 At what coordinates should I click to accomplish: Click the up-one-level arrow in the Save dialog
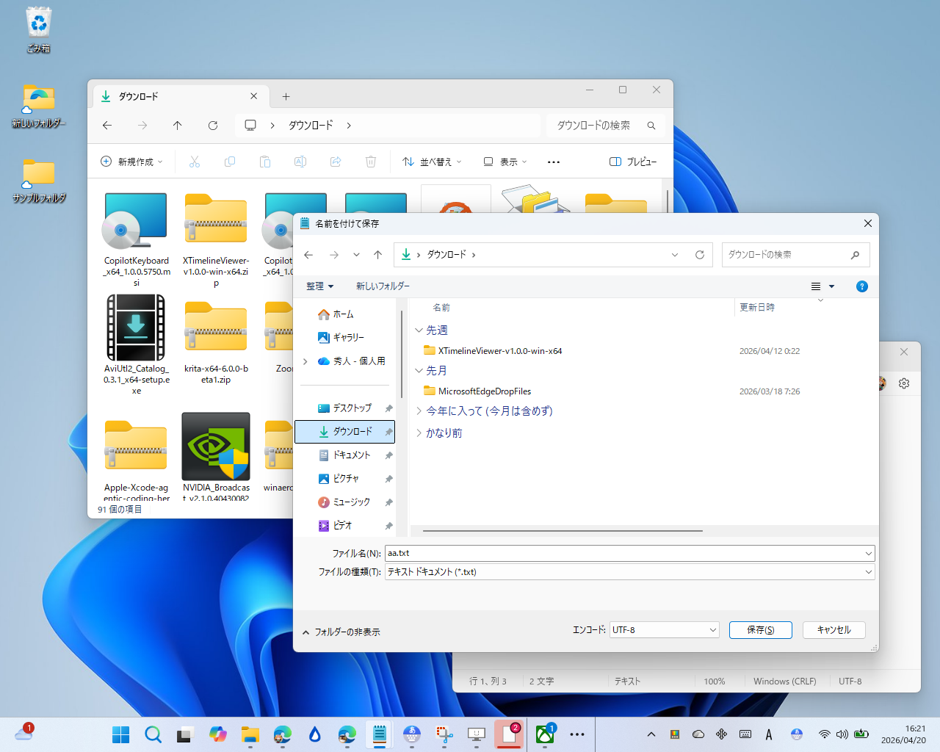(x=377, y=255)
